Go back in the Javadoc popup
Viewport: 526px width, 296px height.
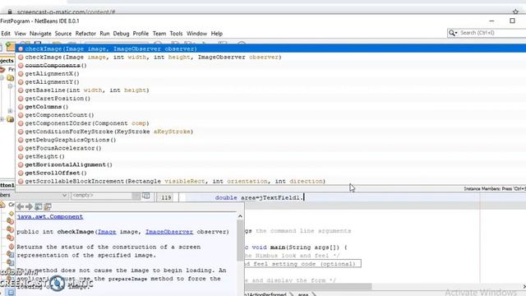(x=20, y=206)
